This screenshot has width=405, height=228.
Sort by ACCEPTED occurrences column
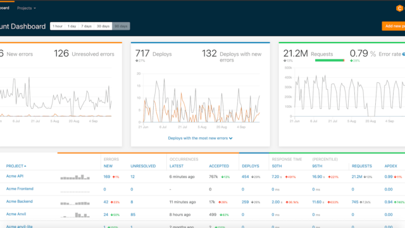(x=219, y=166)
